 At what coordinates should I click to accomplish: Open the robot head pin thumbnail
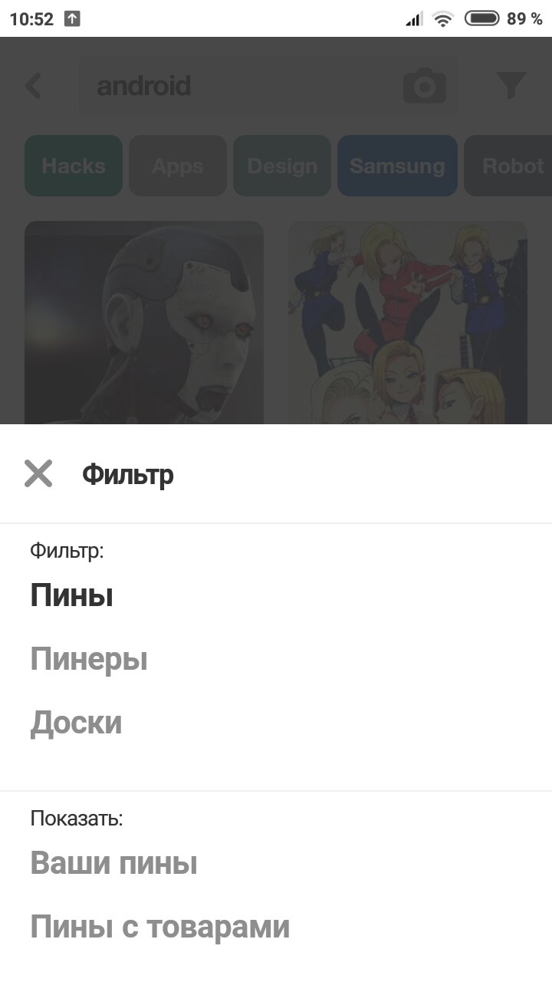(144, 323)
